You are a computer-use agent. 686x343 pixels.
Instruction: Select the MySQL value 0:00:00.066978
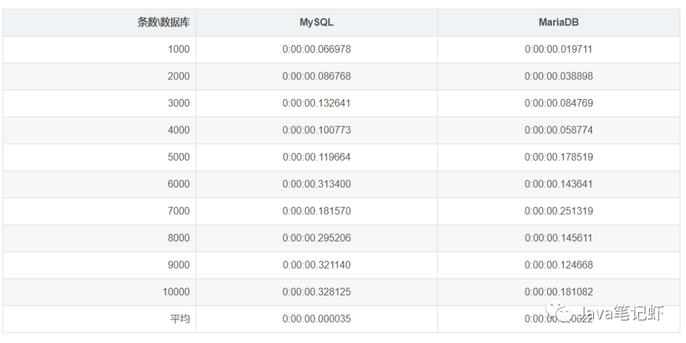coord(316,49)
